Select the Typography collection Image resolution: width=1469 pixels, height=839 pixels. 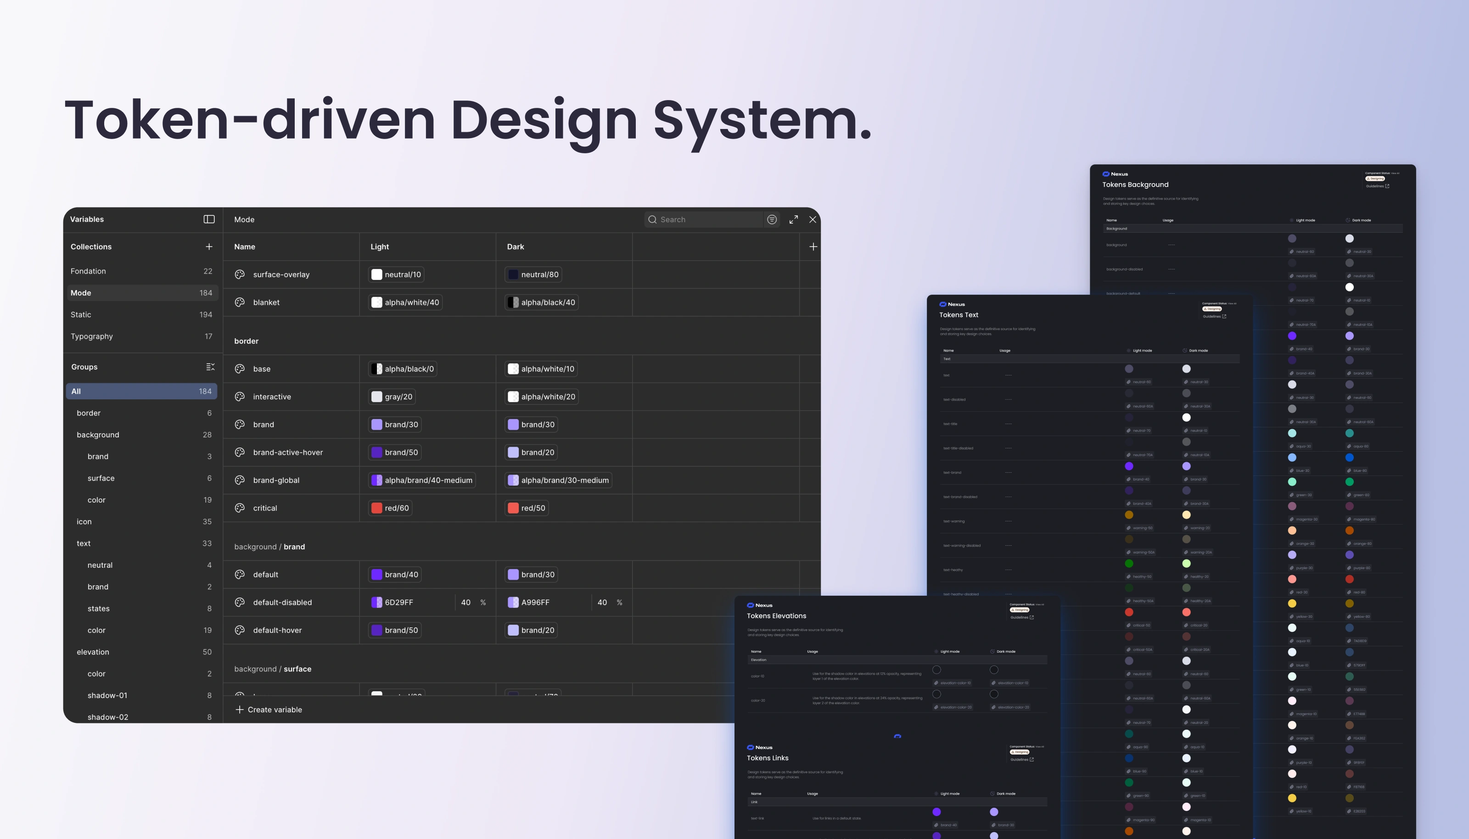[x=92, y=336]
